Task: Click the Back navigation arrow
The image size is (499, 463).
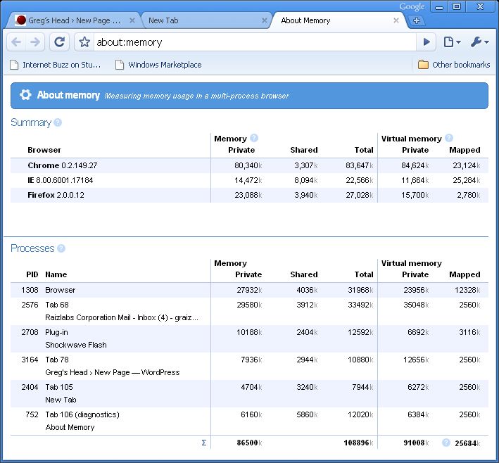Action: pos(16,42)
